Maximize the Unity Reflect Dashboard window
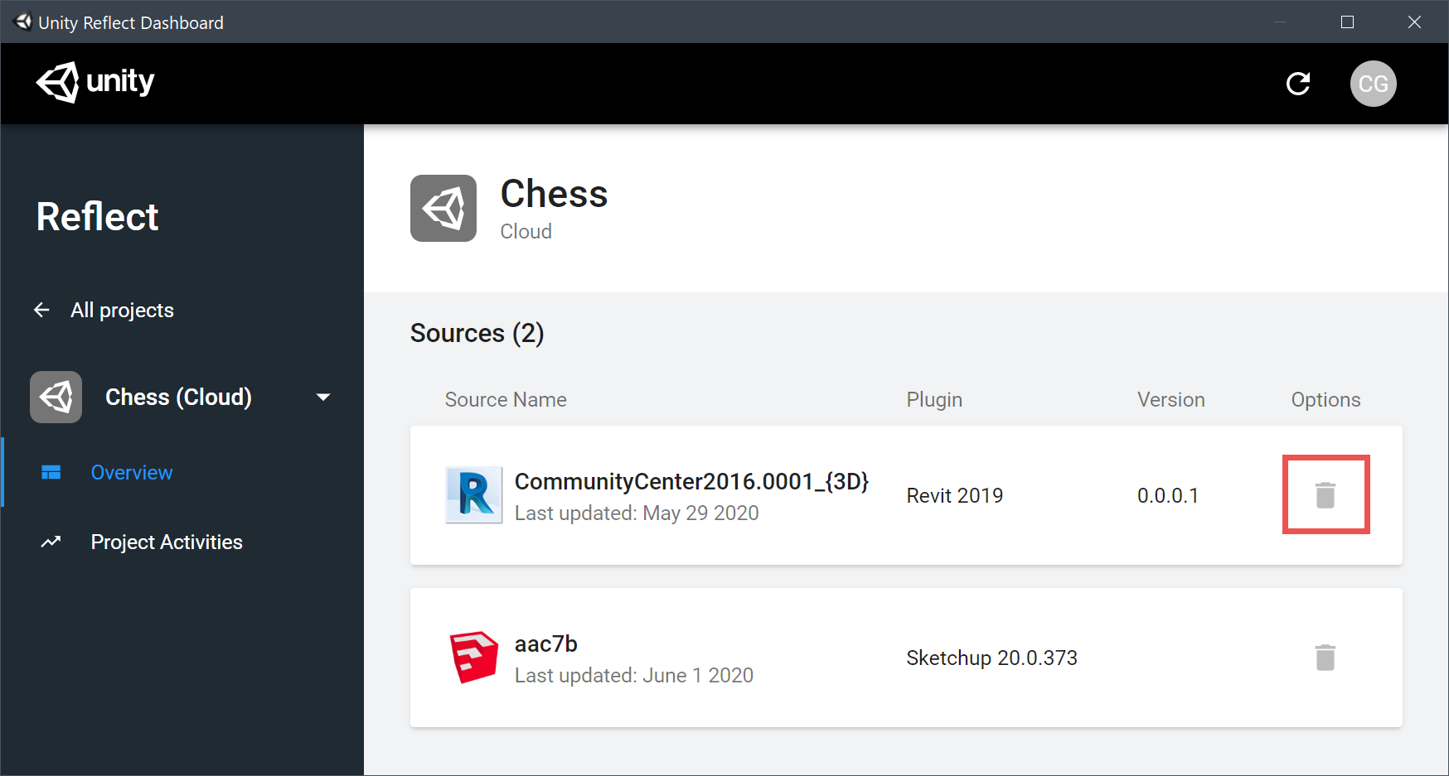 [x=1347, y=22]
